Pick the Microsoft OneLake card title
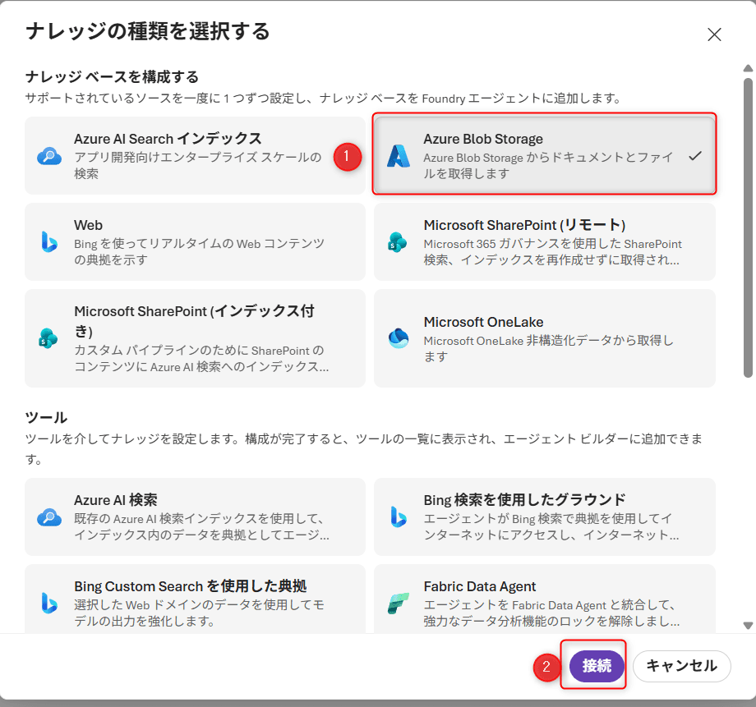 pos(483,322)
